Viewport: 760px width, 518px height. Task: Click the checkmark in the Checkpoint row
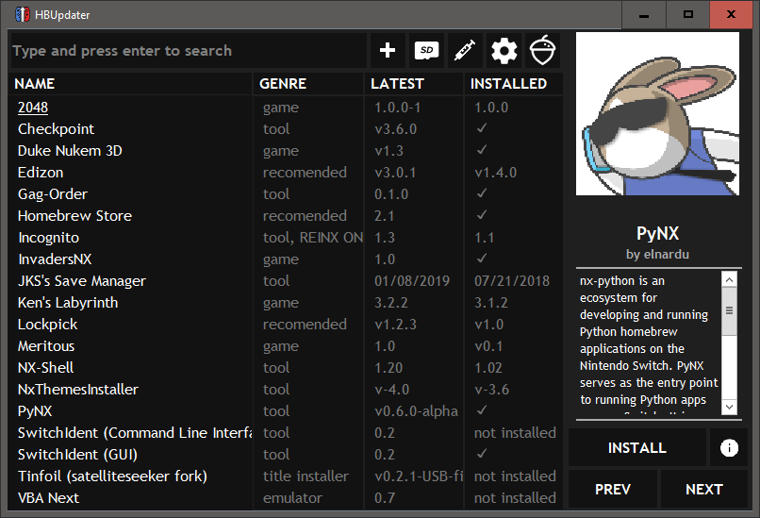pos(481,128)
